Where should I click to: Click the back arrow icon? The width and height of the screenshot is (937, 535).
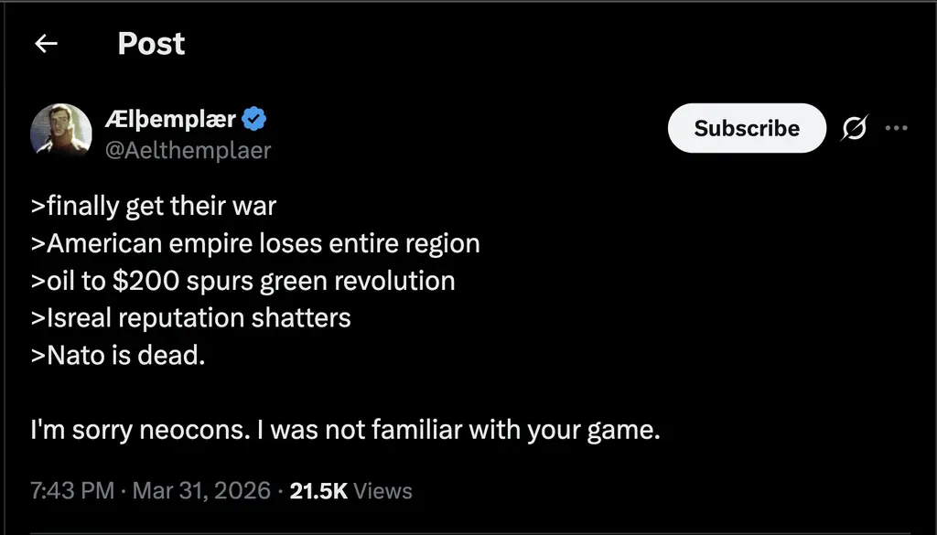pos(46,44)
